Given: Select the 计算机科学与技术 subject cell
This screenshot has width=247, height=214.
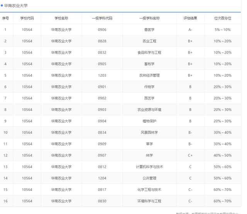Looking at the screenshot, I should pos(149,167).
